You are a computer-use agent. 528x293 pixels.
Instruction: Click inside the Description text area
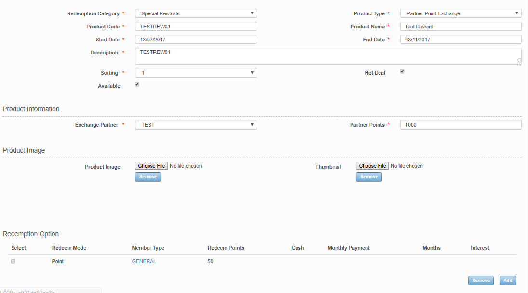click(328, 56)
